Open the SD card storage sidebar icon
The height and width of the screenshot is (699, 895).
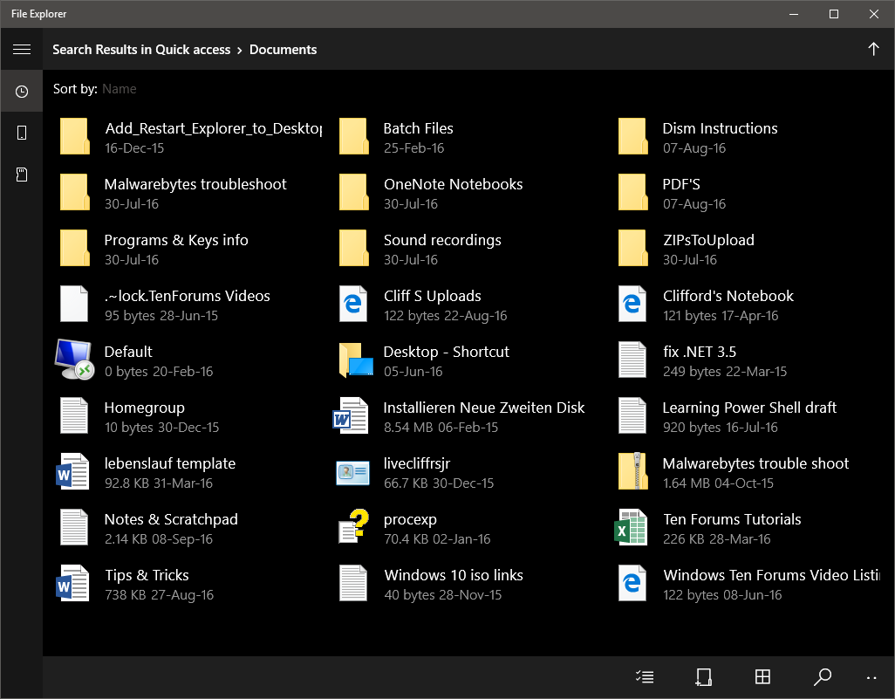pyautogui.click(x=22, y=175)
